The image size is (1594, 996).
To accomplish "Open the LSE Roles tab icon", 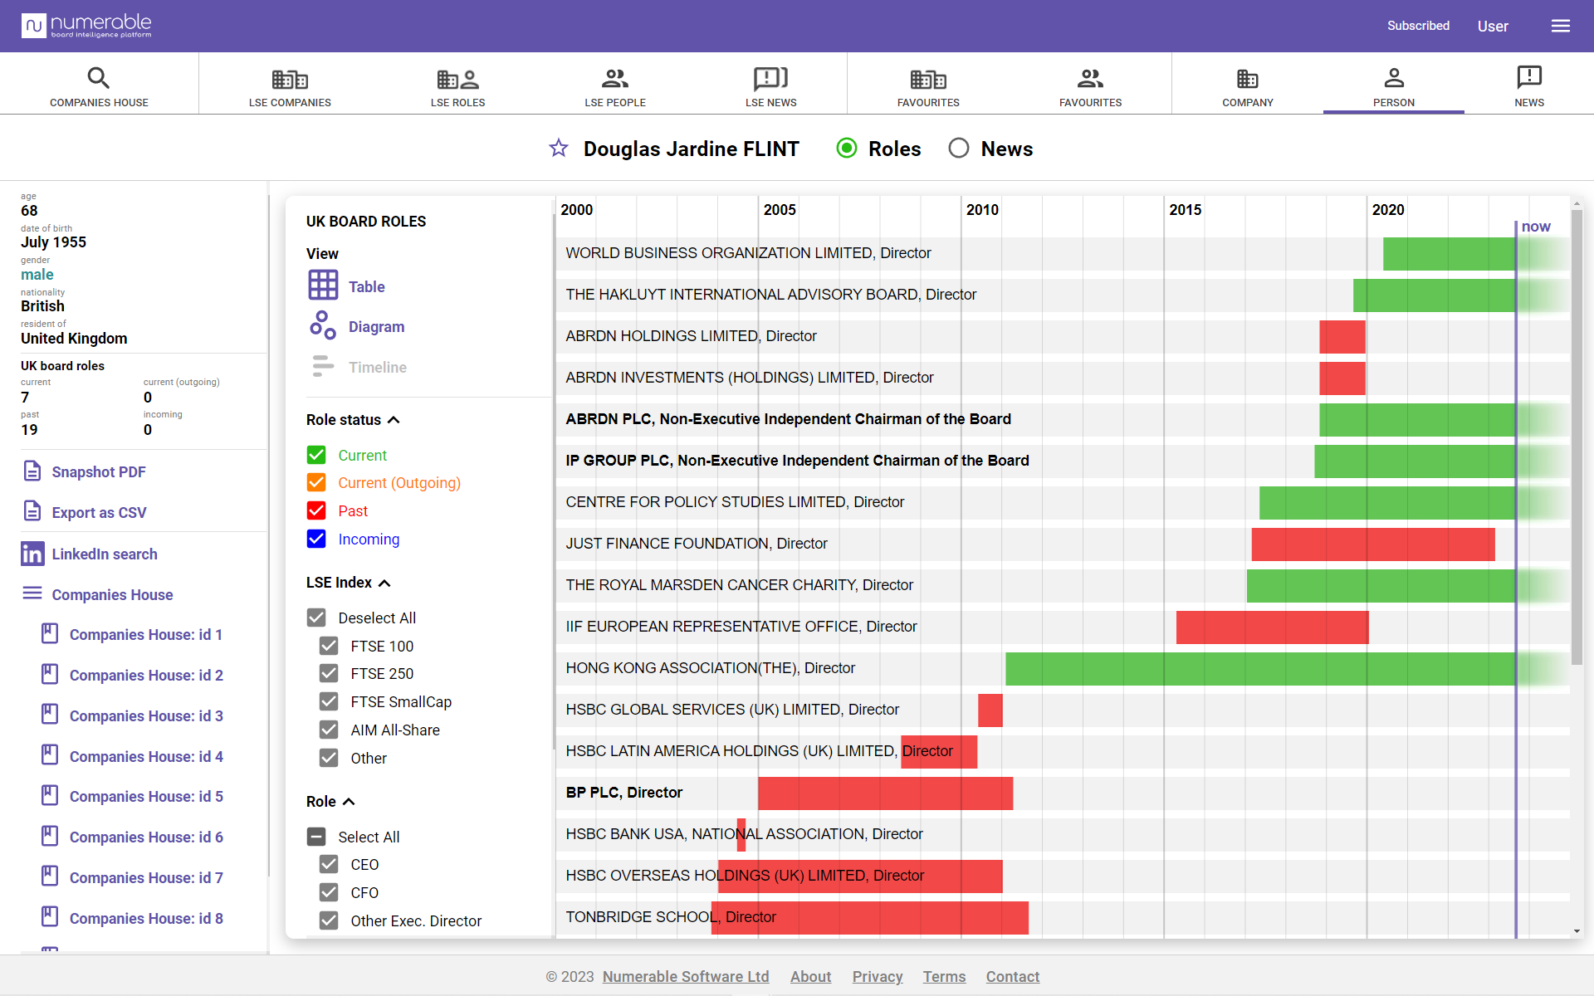I will [457, 79].
